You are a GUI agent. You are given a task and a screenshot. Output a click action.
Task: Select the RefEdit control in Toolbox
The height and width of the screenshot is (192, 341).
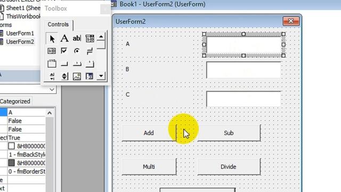90,76
